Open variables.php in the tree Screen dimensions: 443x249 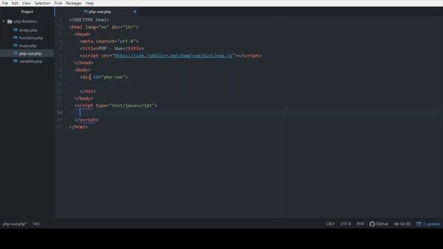tap(30, 62)
